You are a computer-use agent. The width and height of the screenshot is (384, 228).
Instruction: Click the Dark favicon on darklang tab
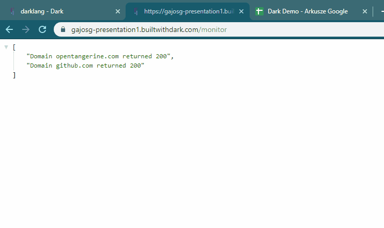pos(12,11)
